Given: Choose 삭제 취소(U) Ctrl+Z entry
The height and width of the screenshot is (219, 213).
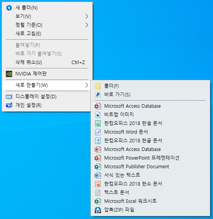Looking at the screenshot, I should click(47, 62).
